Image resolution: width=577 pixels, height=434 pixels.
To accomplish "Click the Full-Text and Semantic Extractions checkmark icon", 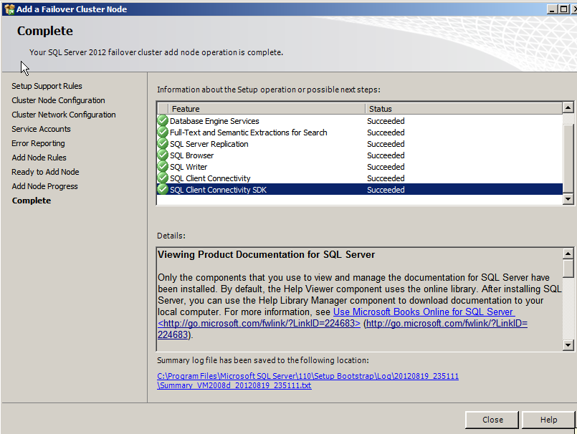I will point(162,132).
